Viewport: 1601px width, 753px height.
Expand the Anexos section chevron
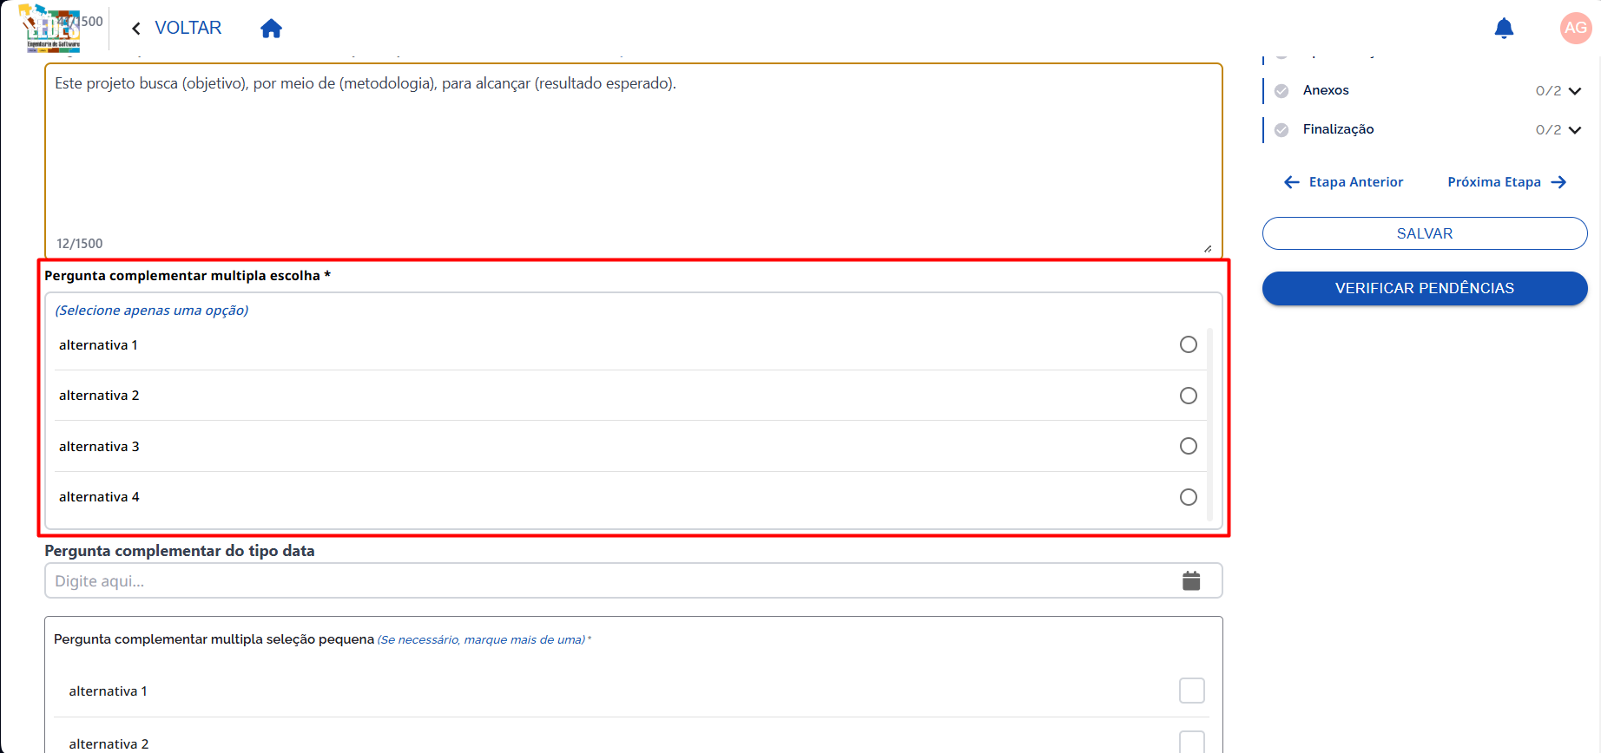pos(1575,91)
